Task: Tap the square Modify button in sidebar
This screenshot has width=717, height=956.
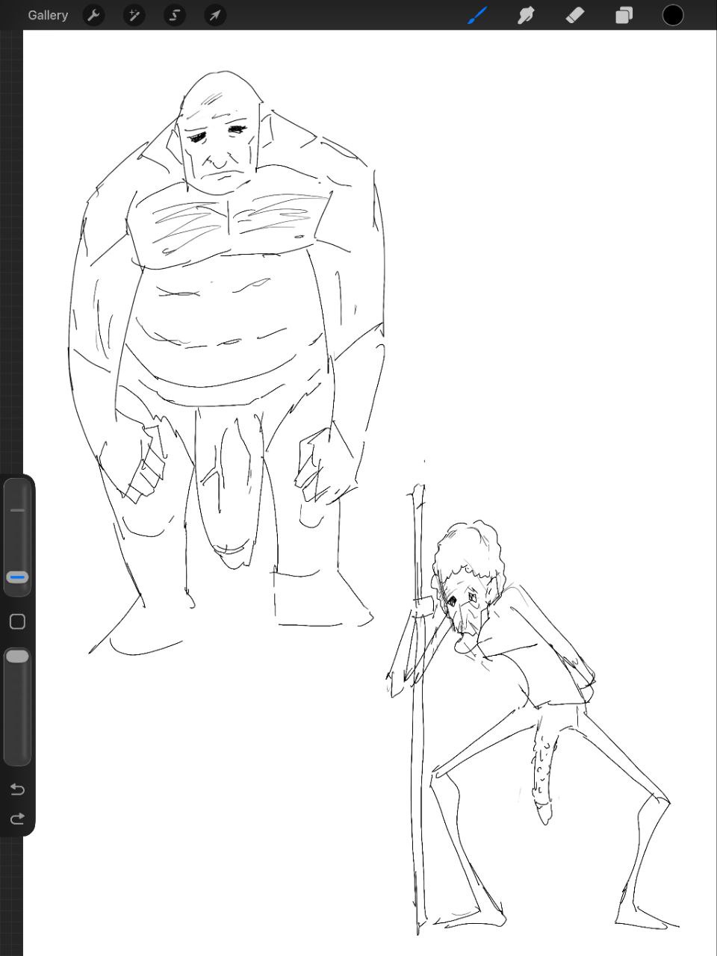Action: click(17, 621)
